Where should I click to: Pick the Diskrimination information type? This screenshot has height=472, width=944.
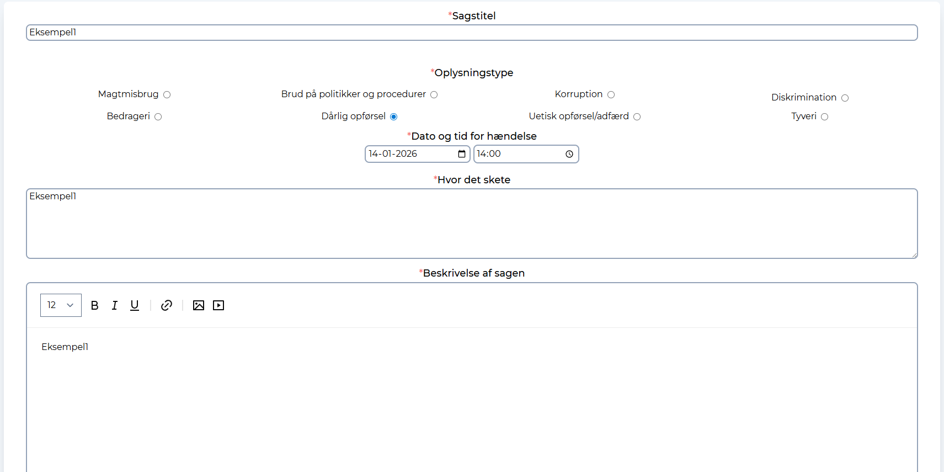pyautogui.click(x=845, y=98)
